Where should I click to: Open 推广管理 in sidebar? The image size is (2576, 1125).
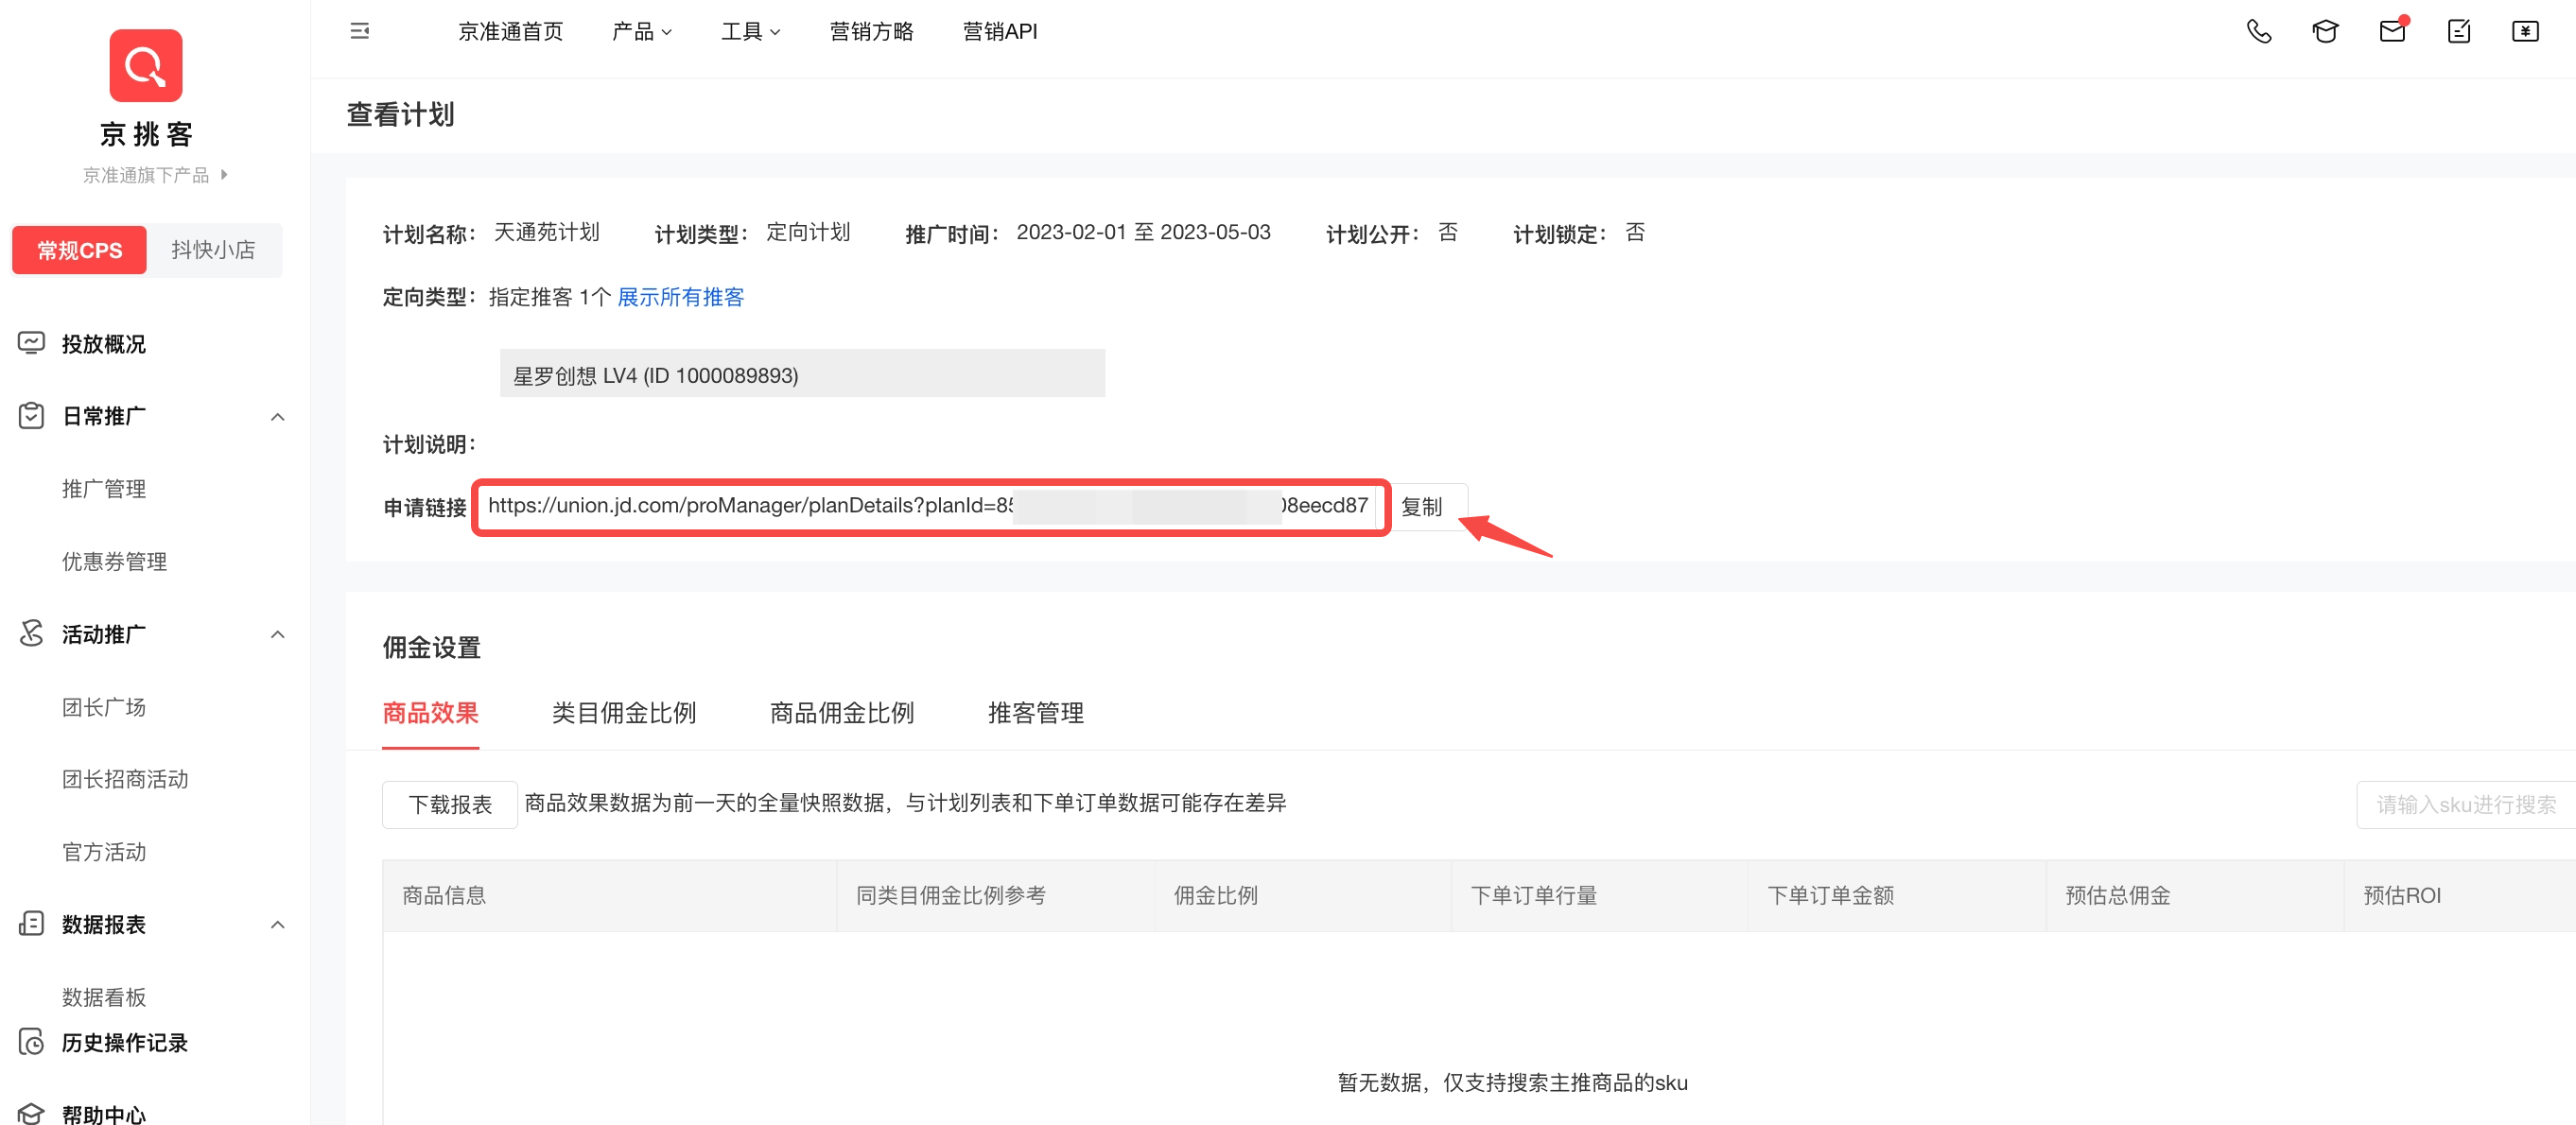[x=104, y=489]
